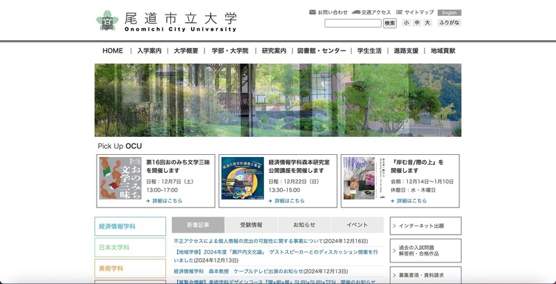Set font size to small (小)
The width and height of the screenshot is (556, 284).
[407, 23]
